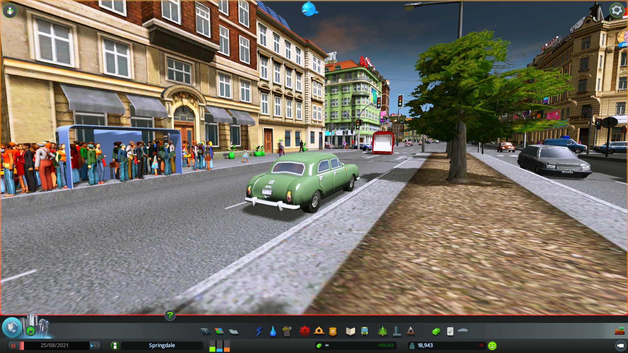
Task: Open Public Transport bus menu
Action: 364,331
